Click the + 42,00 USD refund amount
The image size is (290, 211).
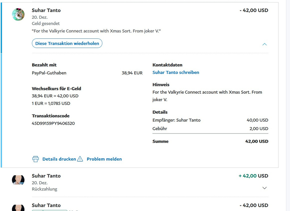(x=253, y=176)
